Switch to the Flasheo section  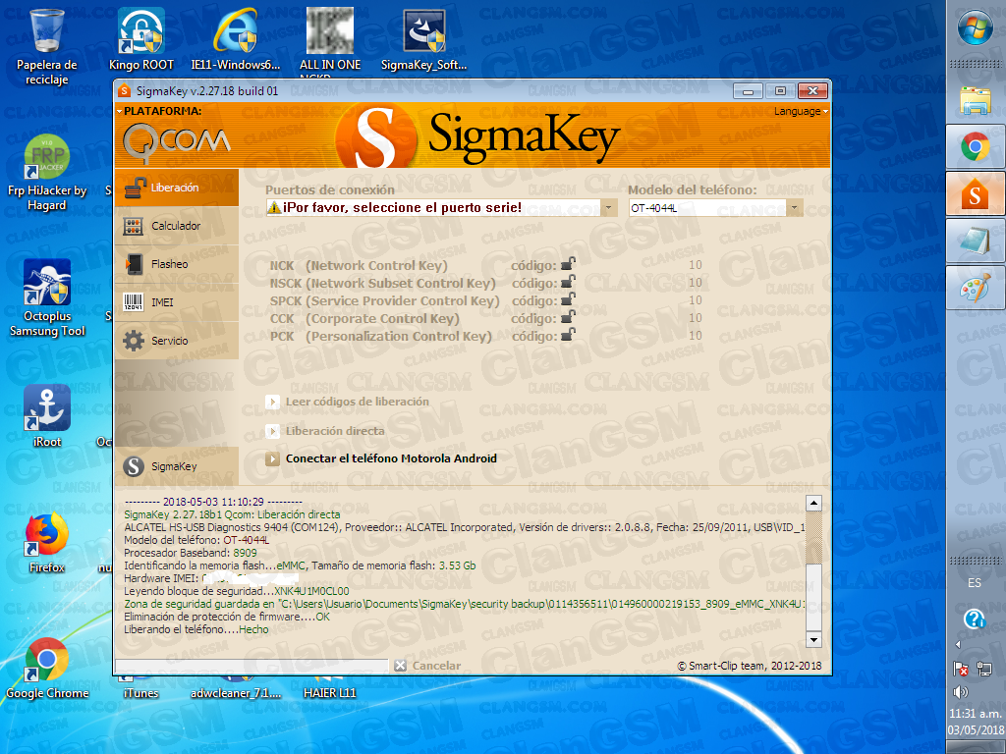(x=177, y=263)
